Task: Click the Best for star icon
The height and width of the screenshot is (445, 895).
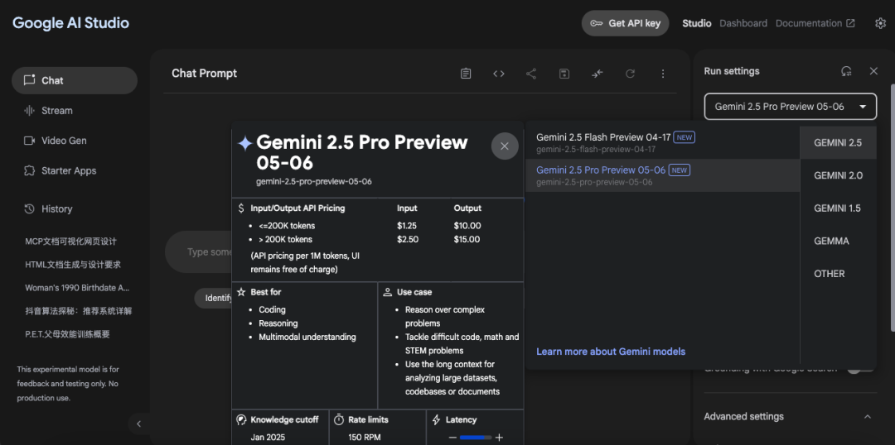Action: point(241,292)
